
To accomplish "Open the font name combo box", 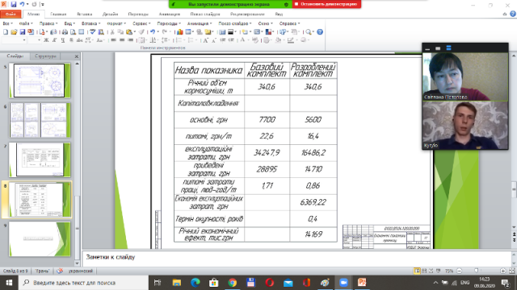I will [15, 40].
